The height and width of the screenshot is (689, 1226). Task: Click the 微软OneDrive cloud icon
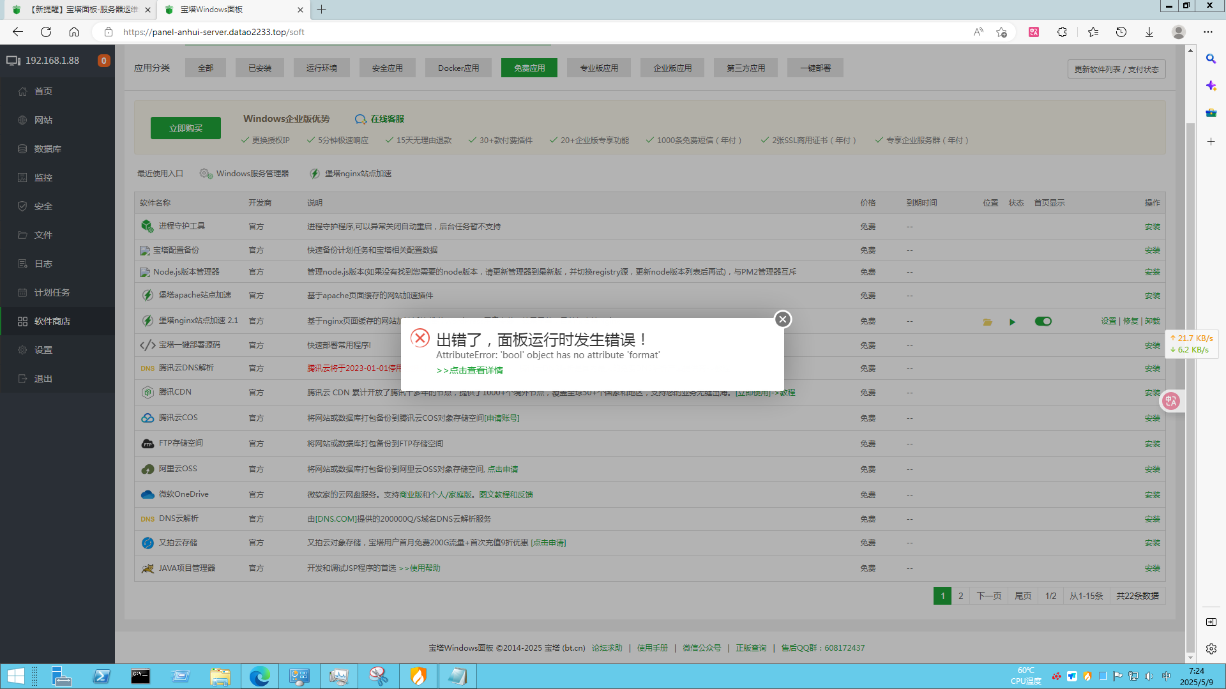coord(148,494)
